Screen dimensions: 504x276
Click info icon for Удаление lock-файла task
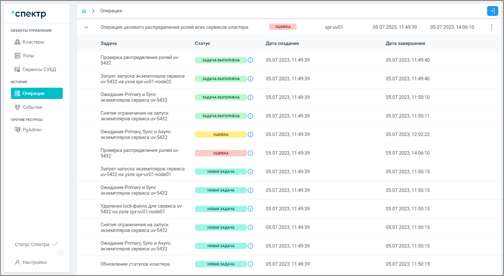[x=250, y=209]
